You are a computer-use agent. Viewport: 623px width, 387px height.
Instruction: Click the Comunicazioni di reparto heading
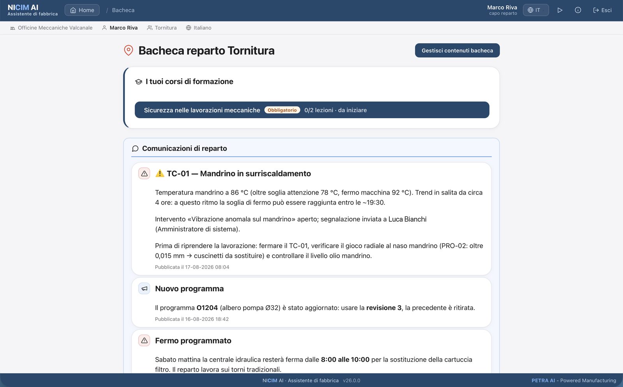point(185,149)
